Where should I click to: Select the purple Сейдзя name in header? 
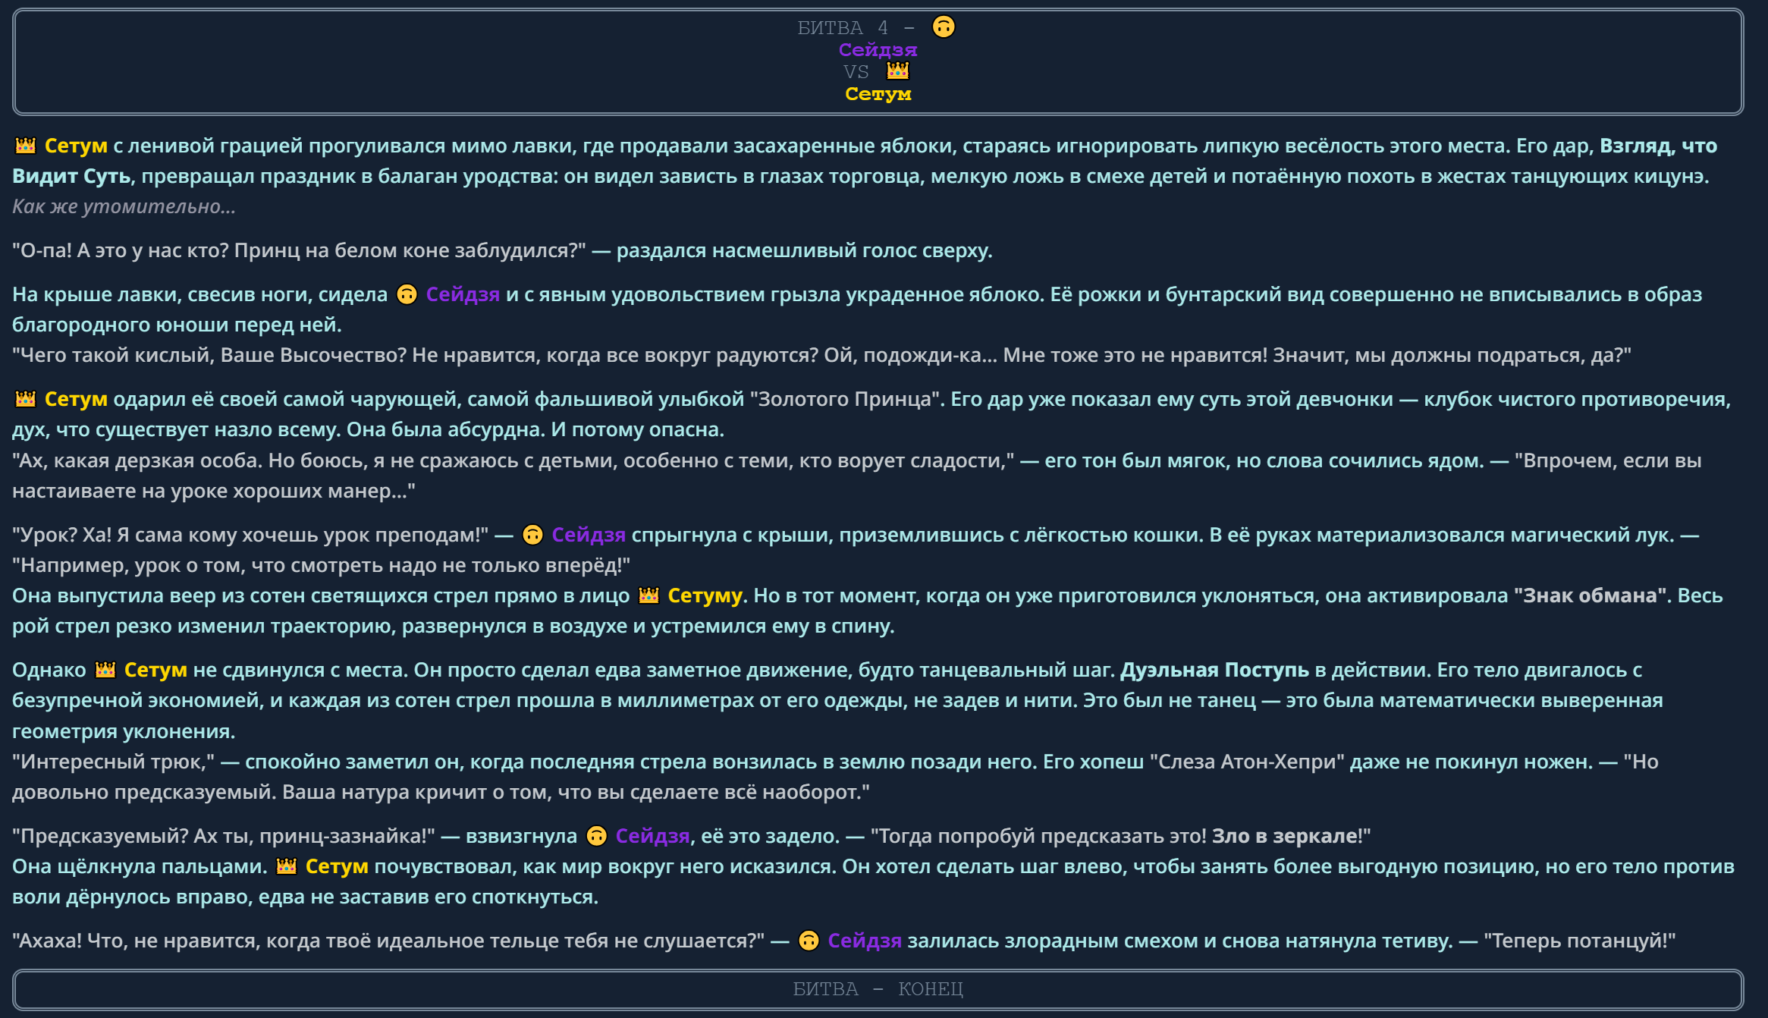coord(878,50)
